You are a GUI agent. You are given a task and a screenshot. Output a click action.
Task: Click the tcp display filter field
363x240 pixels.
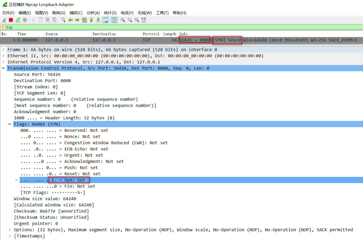point(181,27)
